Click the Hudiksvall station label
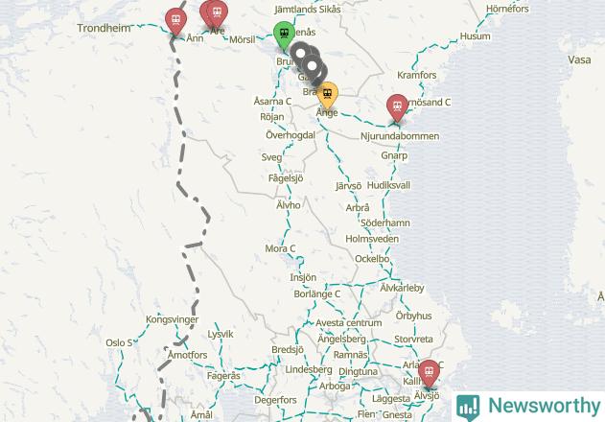This screenshot has width=605, height=422. 388,185
